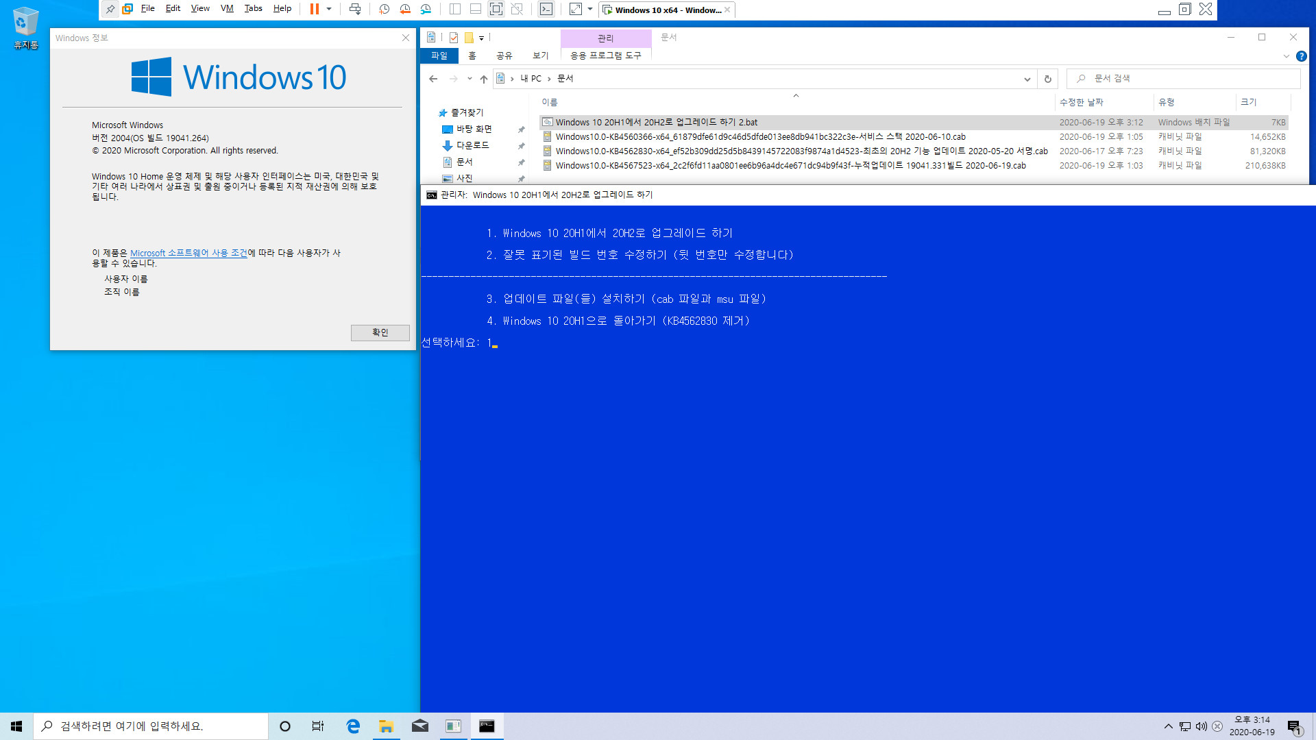
Task: Open the stretch display dropdown arrow
Action: click(x=590, y=9)
